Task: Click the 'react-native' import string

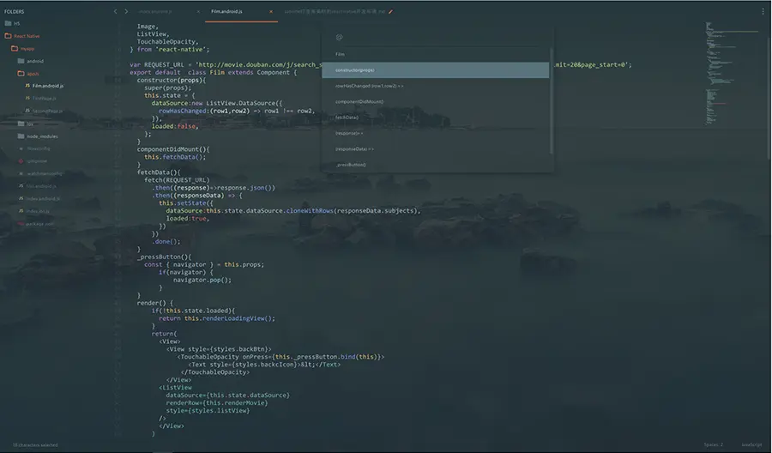Action: 182,49
